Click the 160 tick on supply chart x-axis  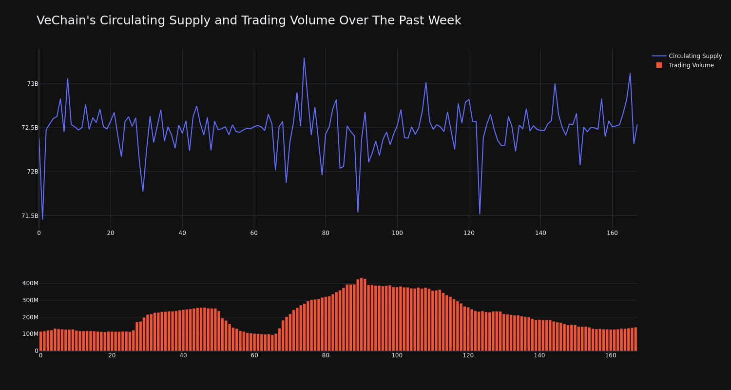[612, 233]
